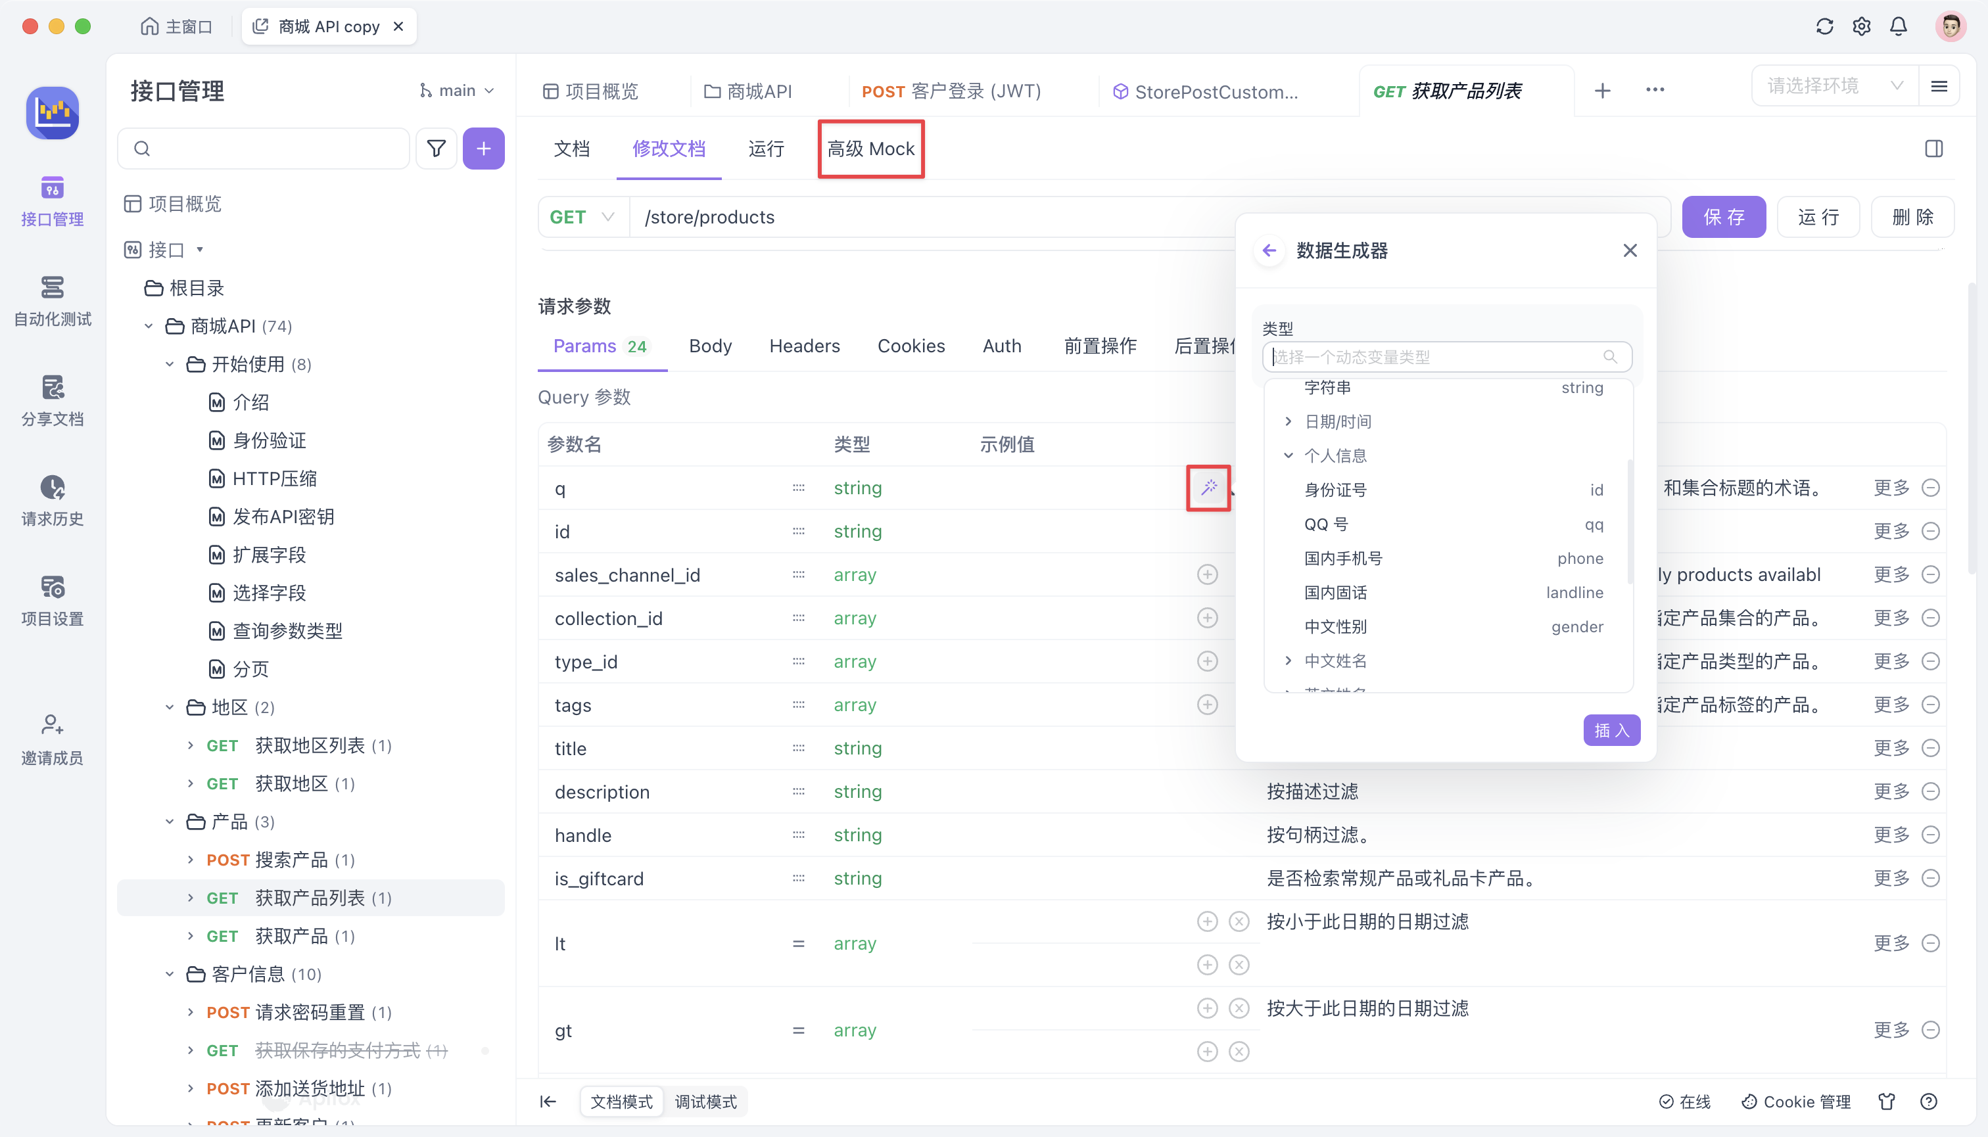Click the 保存 button
Image resolution: width=1988 pixels, height=1137 pixels.
pyautogui.click(x=1723, y=217)
